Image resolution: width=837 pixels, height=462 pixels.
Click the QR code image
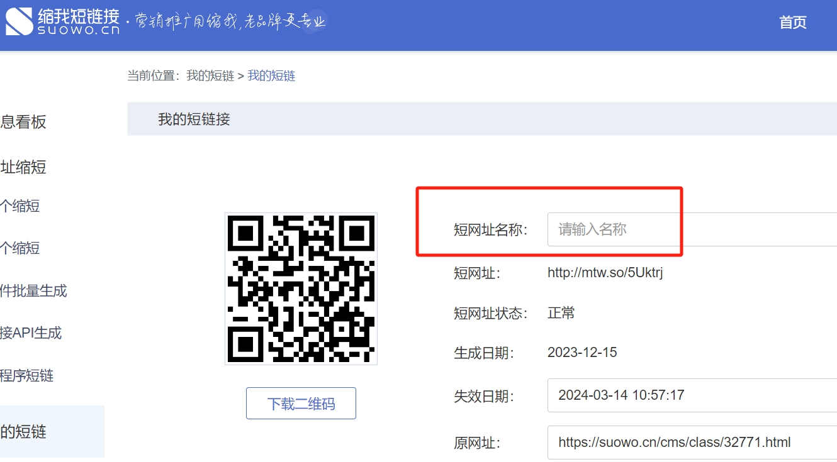301,289
